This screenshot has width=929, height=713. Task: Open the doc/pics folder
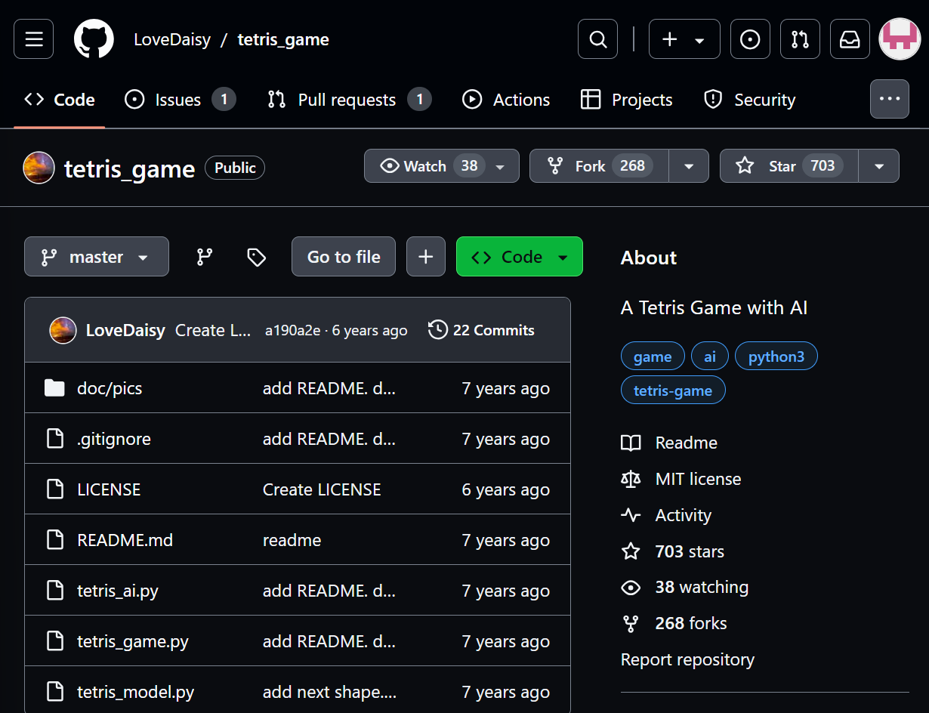(x=110, y=388)
